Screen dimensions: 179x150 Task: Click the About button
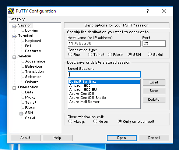tap(25, 138)
